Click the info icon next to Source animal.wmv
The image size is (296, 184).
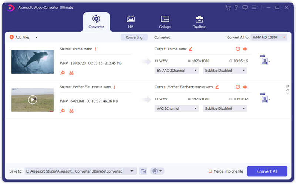click(95, 49)
